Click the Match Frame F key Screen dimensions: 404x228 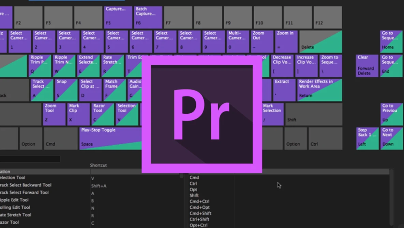(x=115, y=90)
